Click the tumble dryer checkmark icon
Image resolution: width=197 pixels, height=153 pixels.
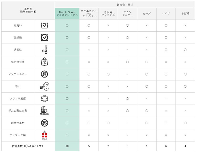(44, 37)
